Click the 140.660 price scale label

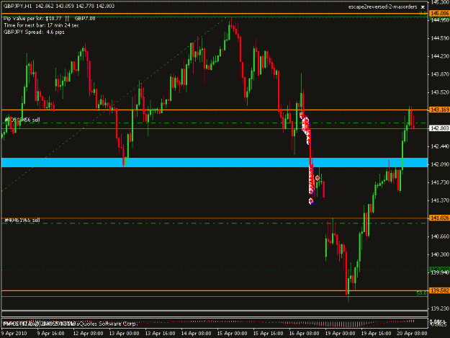pyautogui.click(x=439, y=236)
